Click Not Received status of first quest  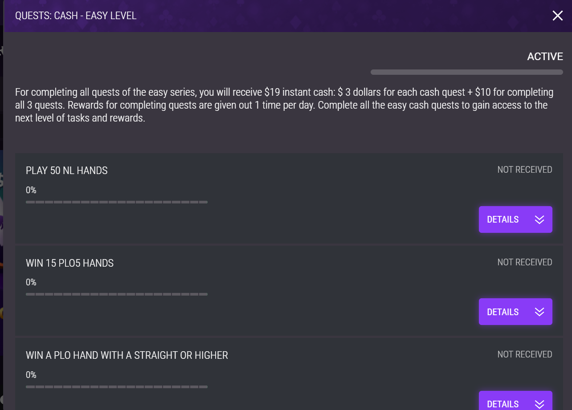(x=525, y=170)
